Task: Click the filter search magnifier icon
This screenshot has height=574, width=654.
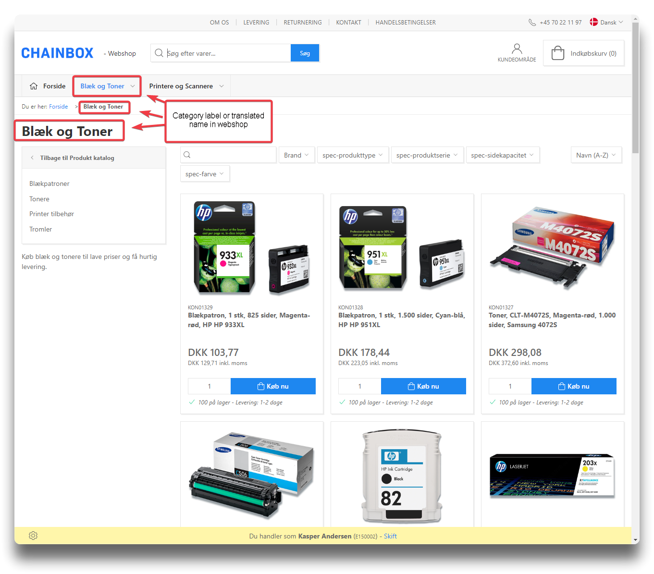Action: coord(187,155)
